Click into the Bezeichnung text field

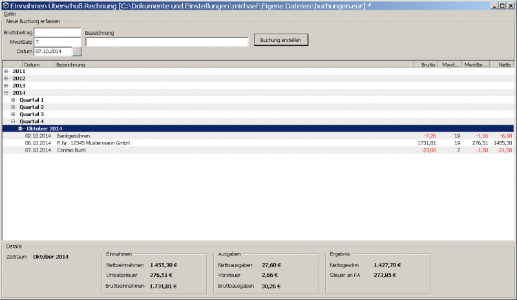[167, 42]
